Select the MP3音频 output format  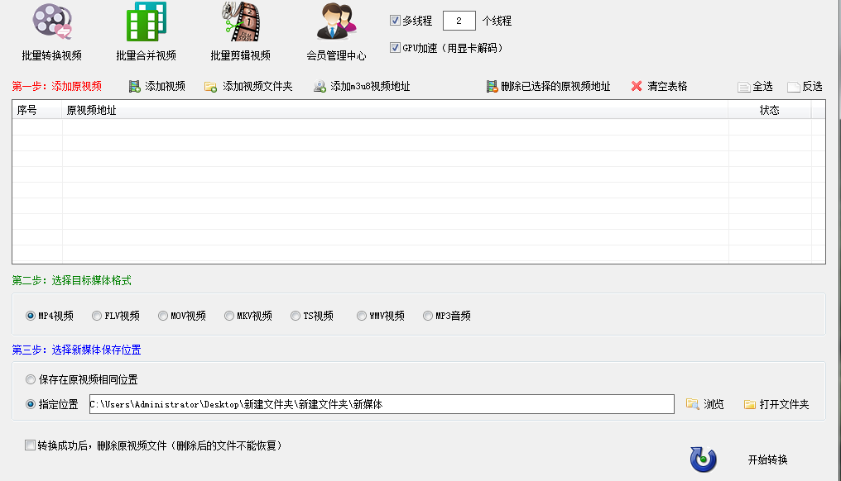coord(428,316)
